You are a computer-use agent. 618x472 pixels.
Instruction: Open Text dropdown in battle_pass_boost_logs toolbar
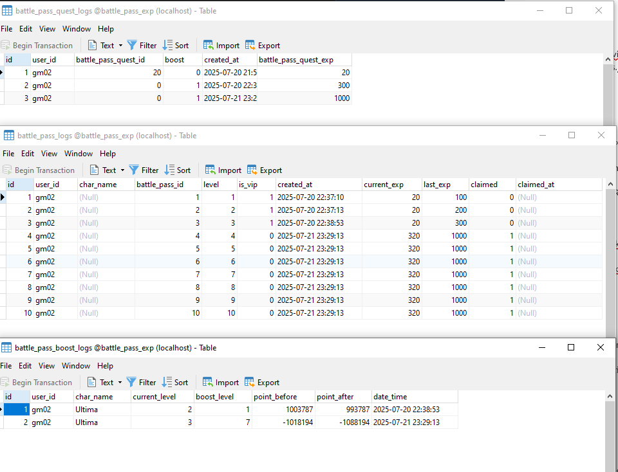[x=121, y=383]
